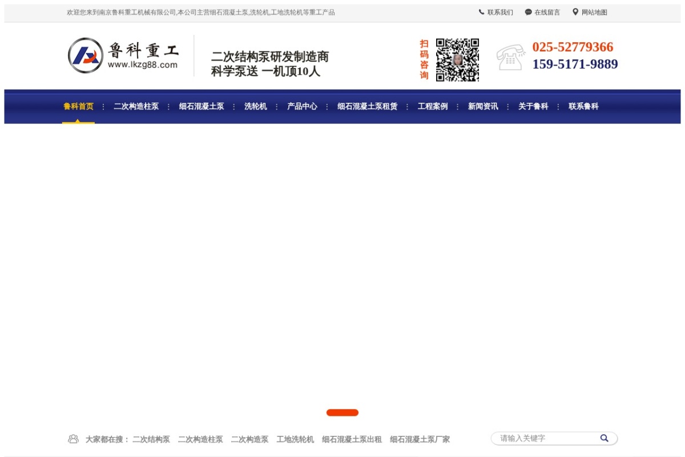685x457 pixels.
Task: Click the 二次结构泵 hot search link
Action: tap(151, 439)
